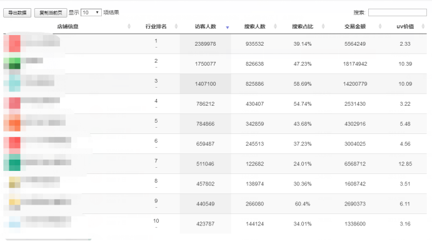Click search count 430407

(255, 104)
